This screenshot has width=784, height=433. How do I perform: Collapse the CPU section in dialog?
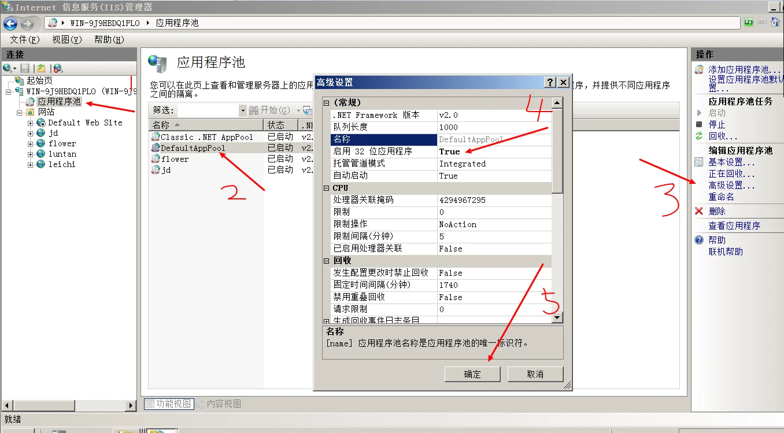[326, 188]
